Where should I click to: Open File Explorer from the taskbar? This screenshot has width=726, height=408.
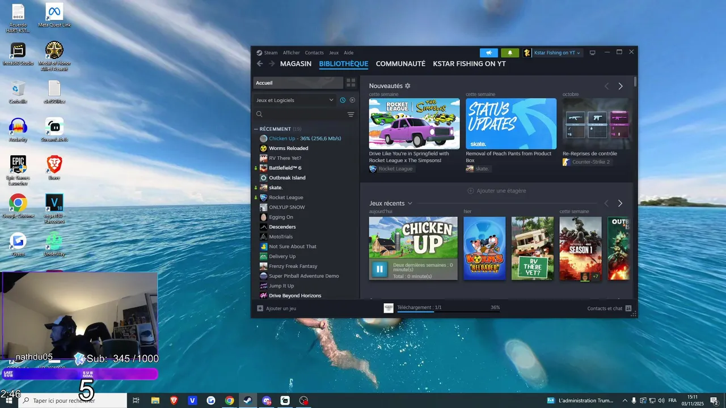tap(155, 401)
